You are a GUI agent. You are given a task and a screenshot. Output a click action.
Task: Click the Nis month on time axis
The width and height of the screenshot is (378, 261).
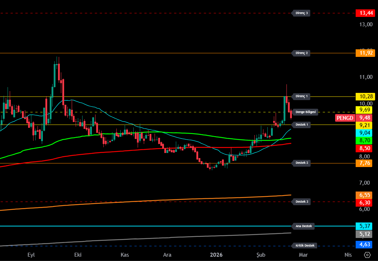(x=348, y=255)
